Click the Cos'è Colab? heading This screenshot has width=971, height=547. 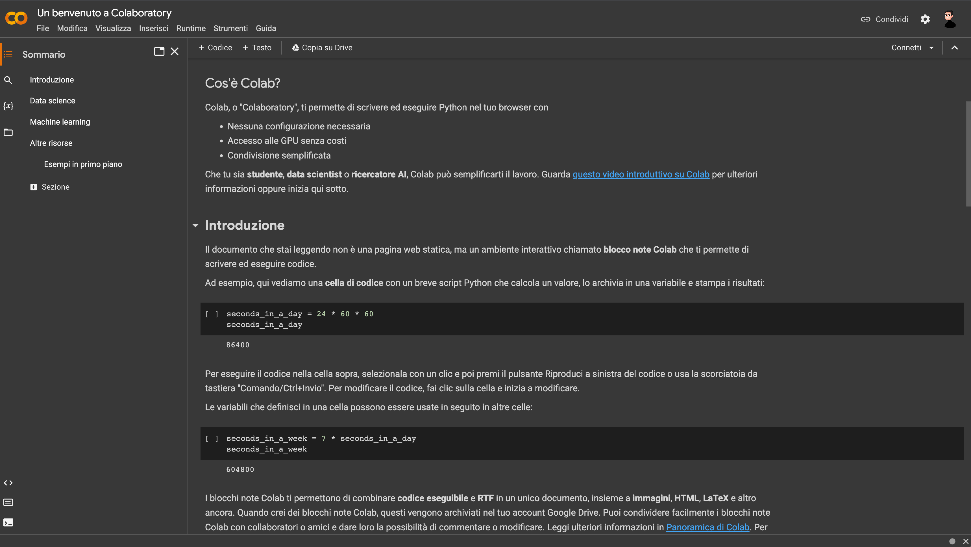coord(242,83)
